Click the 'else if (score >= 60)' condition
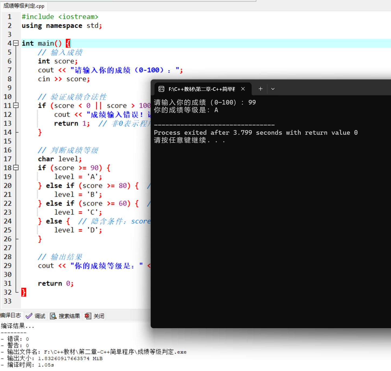Viewport: 391px width, 371px height. tap(88, 203)
